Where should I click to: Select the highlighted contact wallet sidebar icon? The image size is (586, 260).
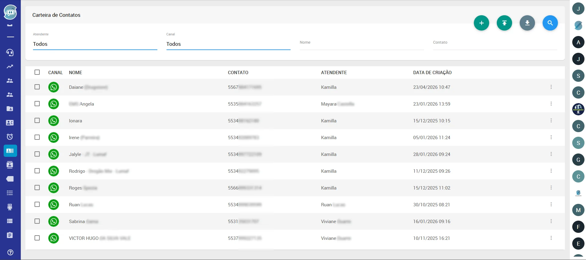10,151
